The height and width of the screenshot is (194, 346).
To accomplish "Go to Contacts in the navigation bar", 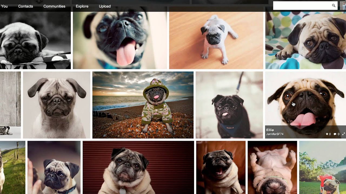I will (x=26, y=6).
